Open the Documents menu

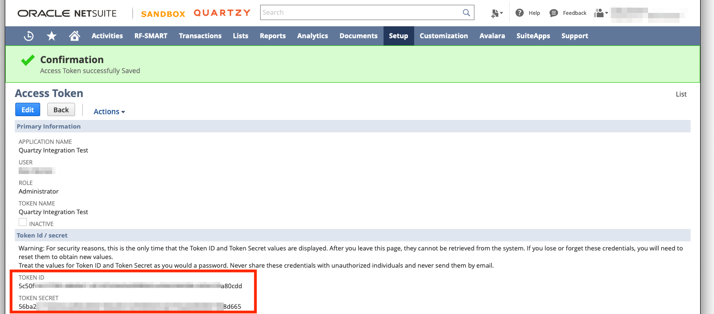[x=358, y=36]
